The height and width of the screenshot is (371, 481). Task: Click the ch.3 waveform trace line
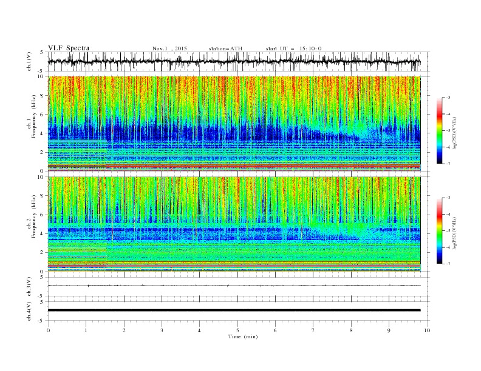point(234,286)
